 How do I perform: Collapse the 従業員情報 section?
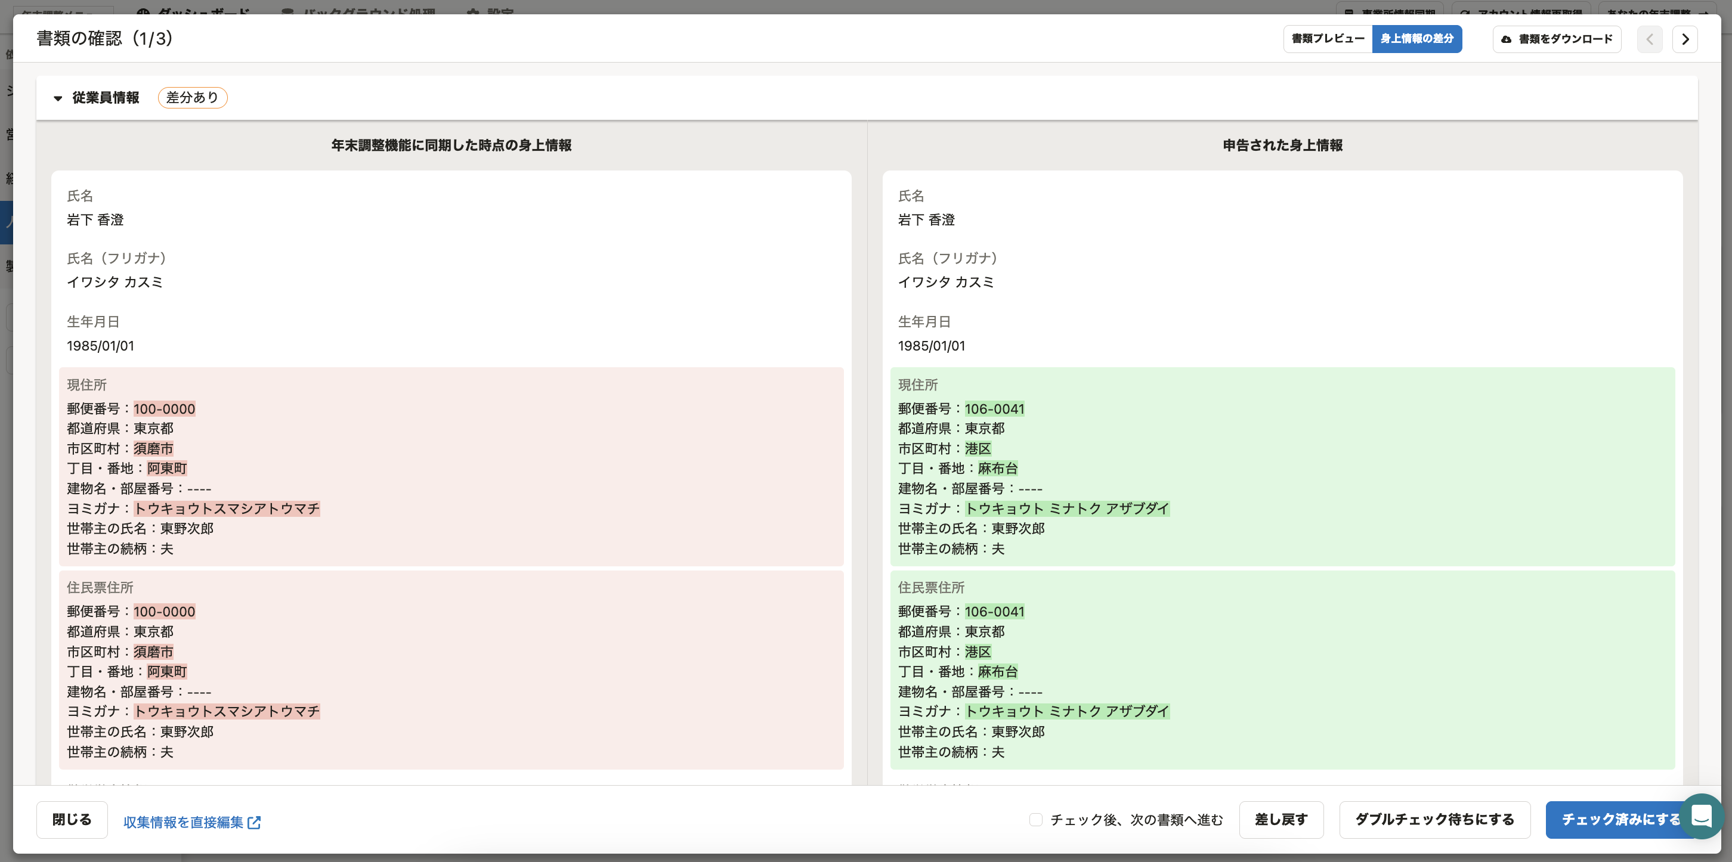[58, 98]
